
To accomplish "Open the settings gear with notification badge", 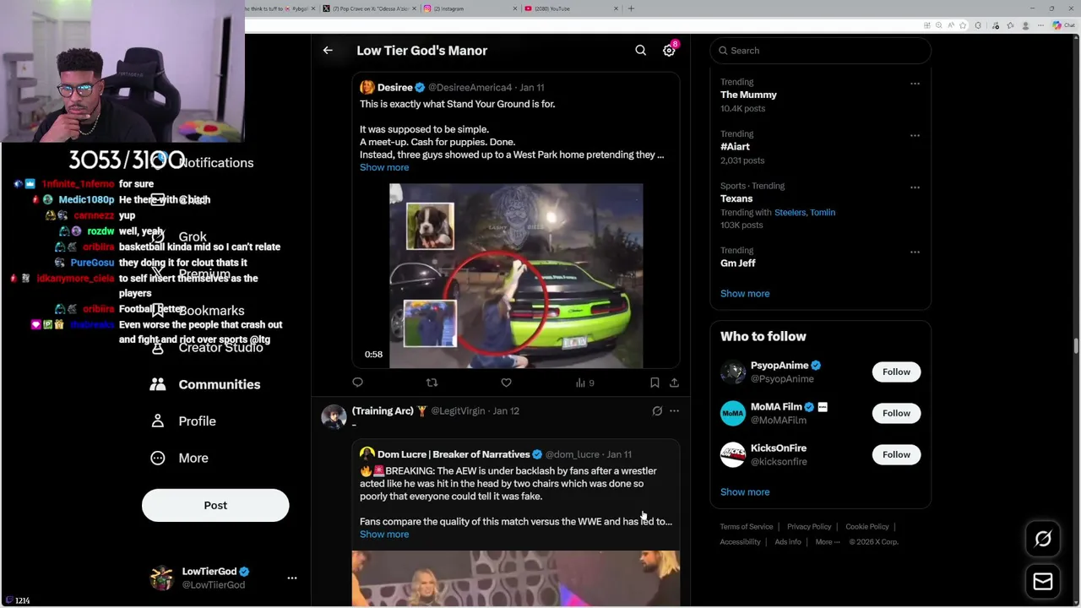I will (669, 51).
